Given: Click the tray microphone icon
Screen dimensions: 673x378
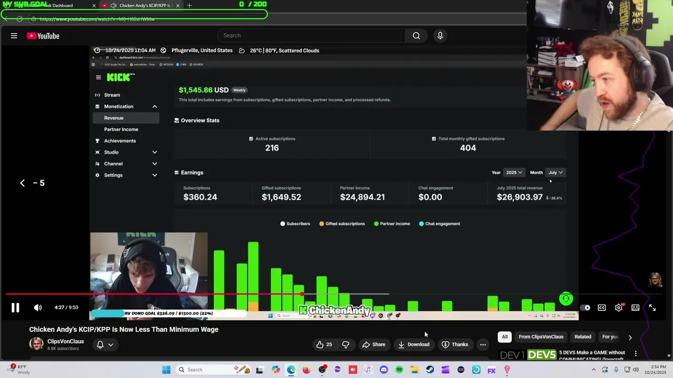Looking at the screenshot, I should [x=616, y=370].
